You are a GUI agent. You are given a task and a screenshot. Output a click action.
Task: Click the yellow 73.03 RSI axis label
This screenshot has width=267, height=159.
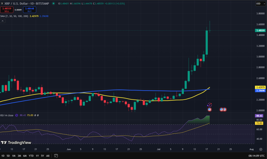259,123
